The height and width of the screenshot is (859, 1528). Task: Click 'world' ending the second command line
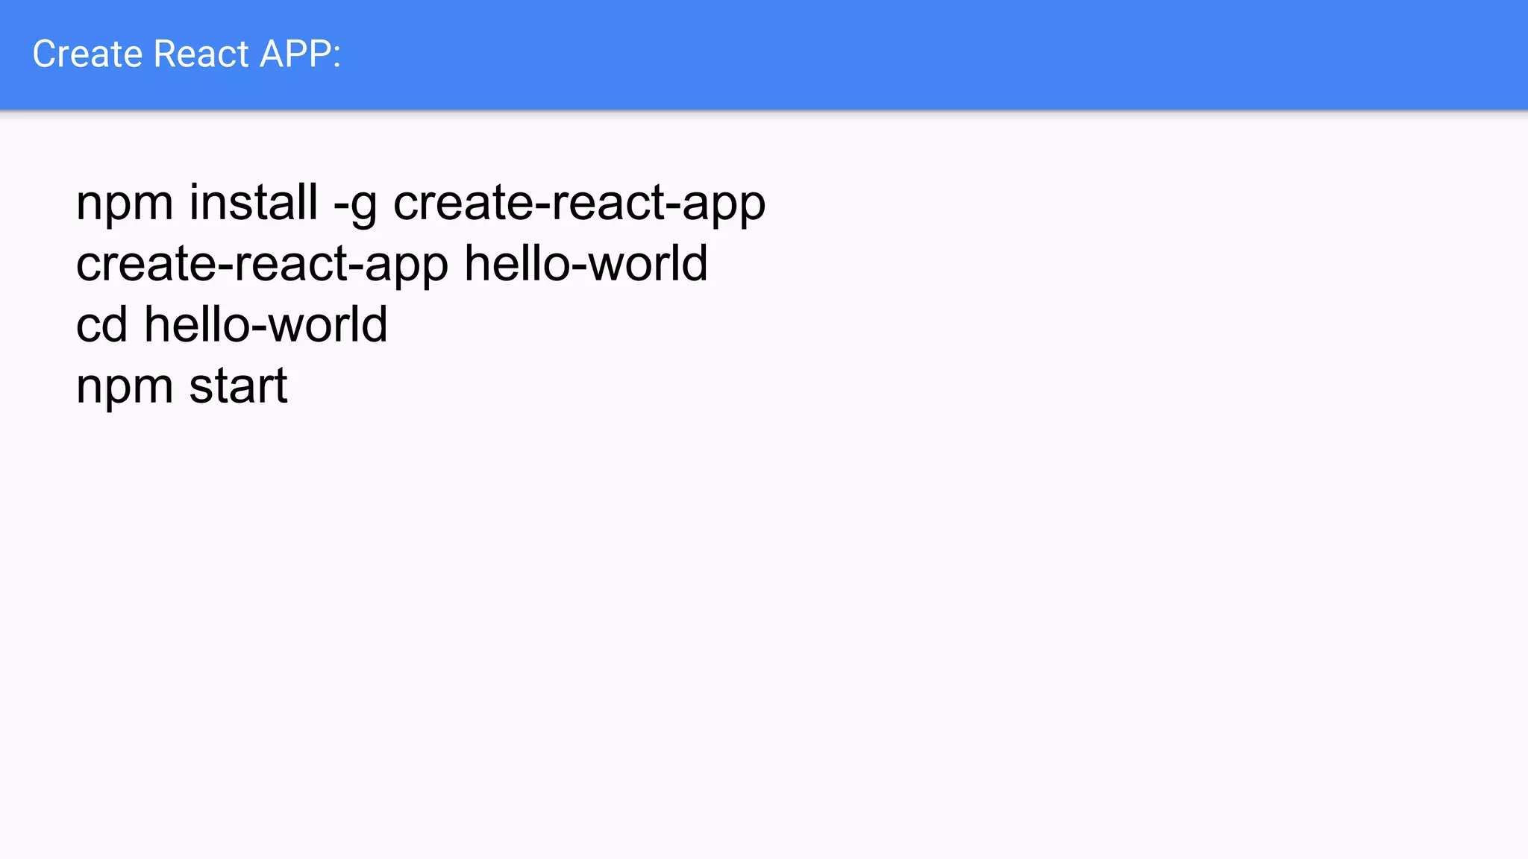click(647, 264)
